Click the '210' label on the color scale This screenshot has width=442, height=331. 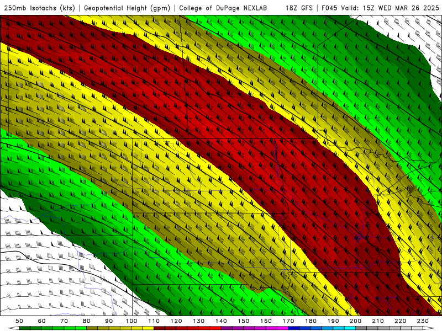click(x=378, y=321)
